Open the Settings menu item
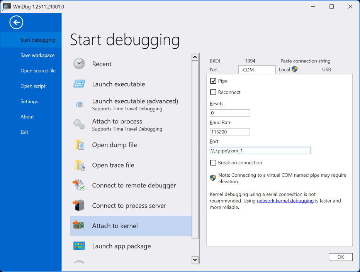 29,101
